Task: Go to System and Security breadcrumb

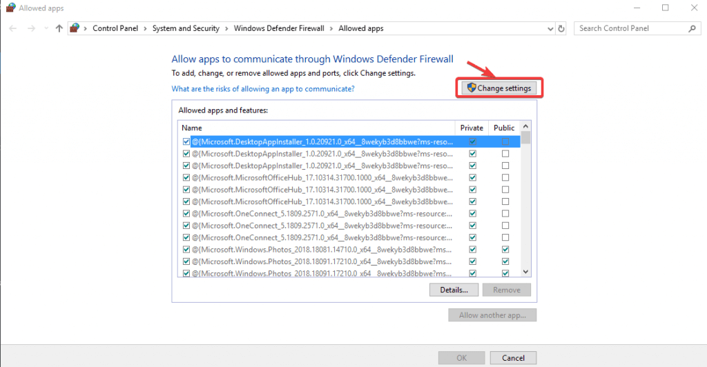Action: [x=186, y=28]
